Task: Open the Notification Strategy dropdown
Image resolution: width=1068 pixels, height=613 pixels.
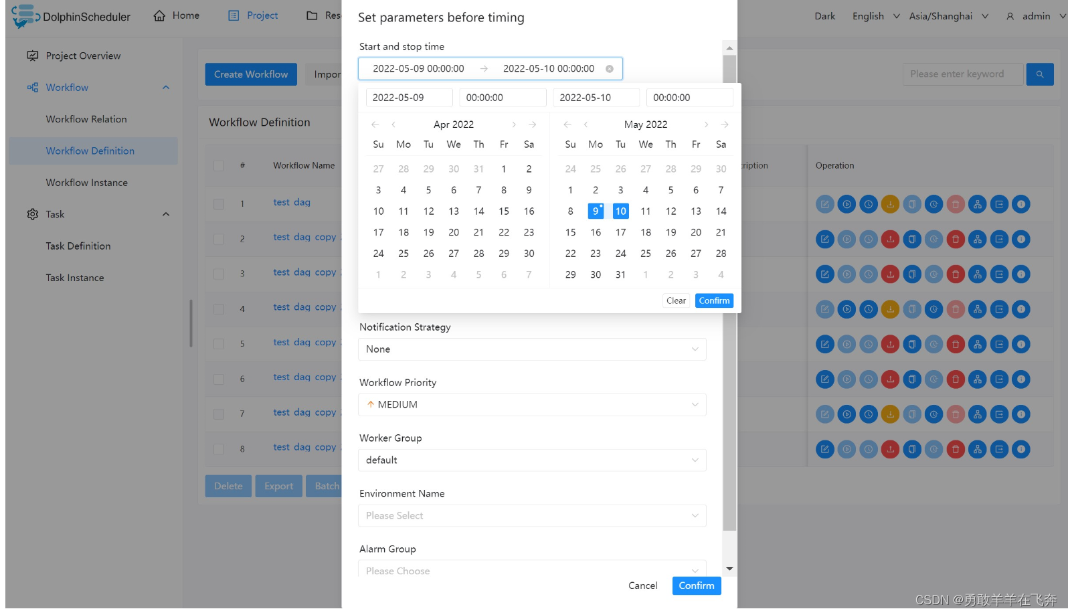Action: pos(532,349)
